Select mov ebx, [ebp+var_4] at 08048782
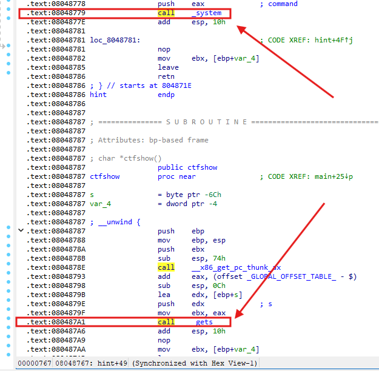The height and width of the screenshot is (371, 379). coord(209,58)
